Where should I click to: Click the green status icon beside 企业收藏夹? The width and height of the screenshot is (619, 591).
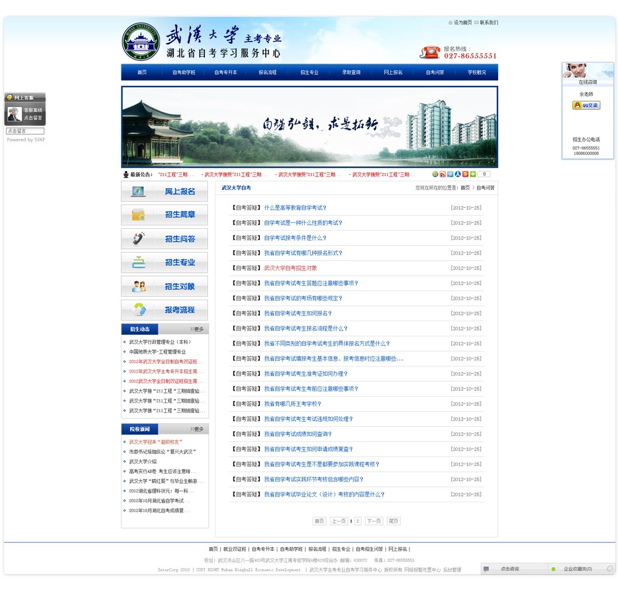554,569
